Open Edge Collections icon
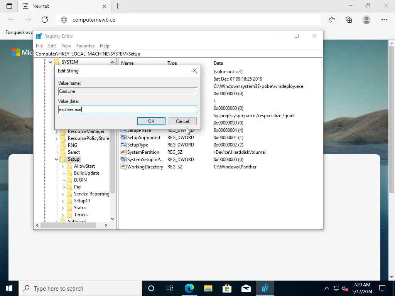395x296 pixels. pyautogui.click(x=349, y=20)
